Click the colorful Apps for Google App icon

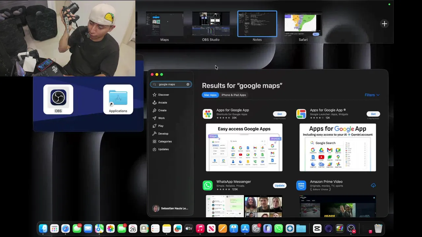coord(208,114)
